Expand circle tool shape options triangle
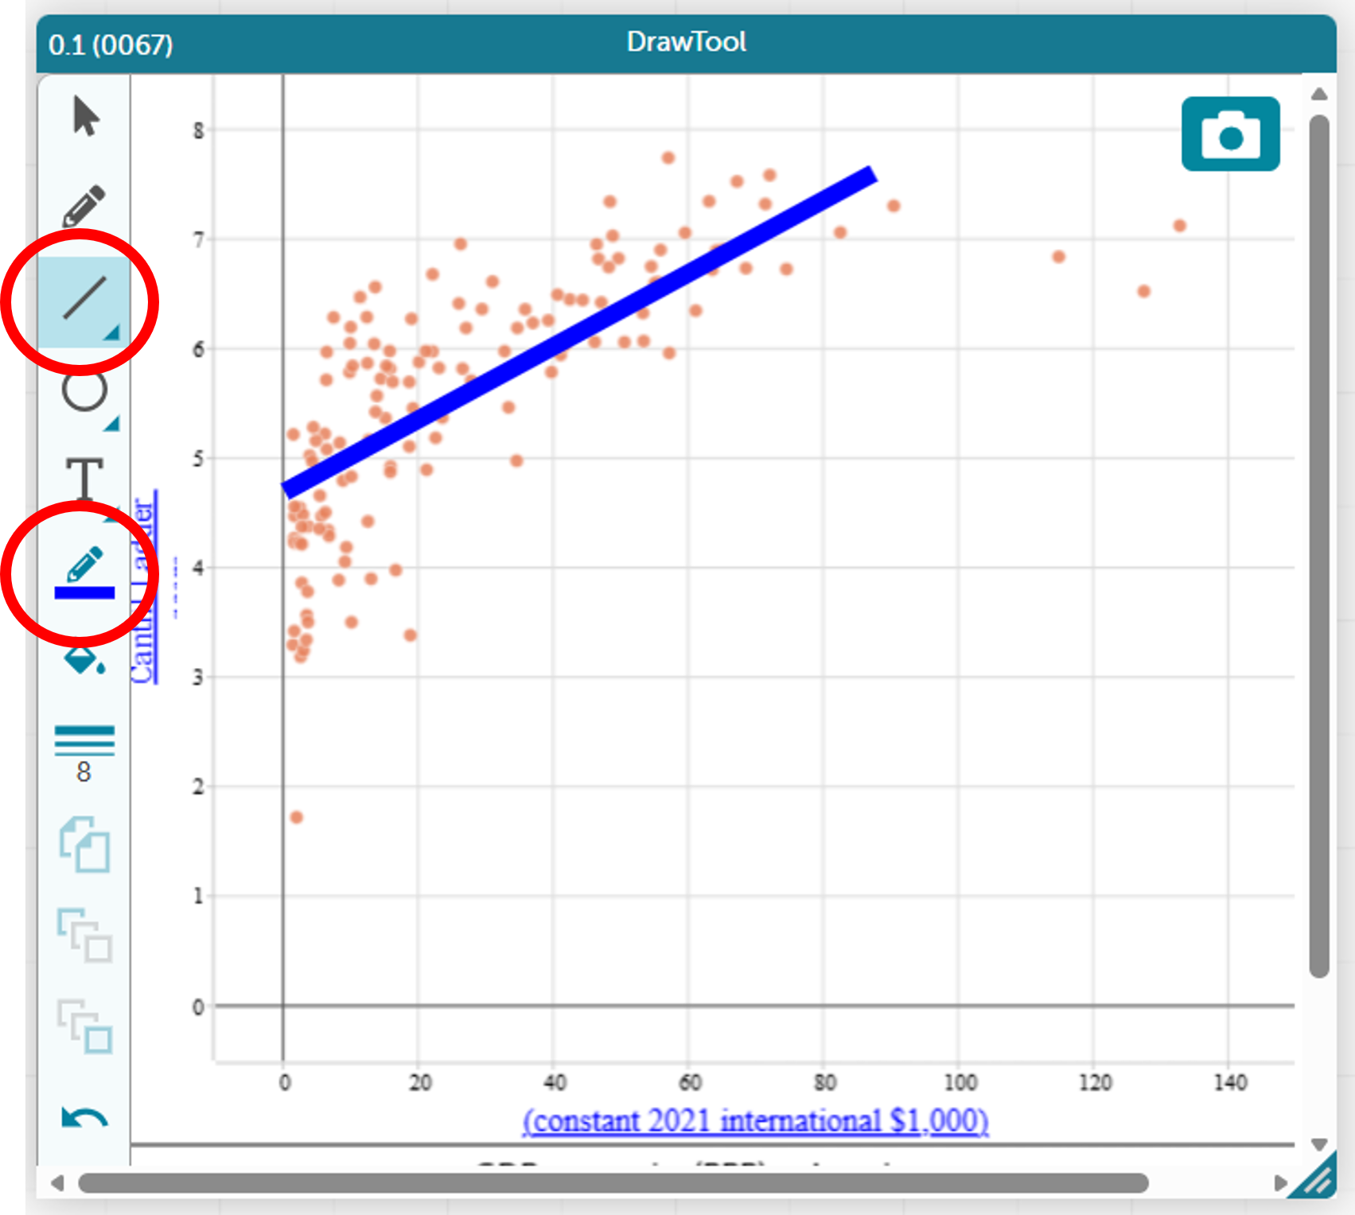 111,425
